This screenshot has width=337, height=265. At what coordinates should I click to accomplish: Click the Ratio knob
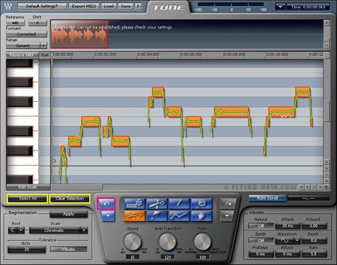pyautogui.click(x=203, y=242)
